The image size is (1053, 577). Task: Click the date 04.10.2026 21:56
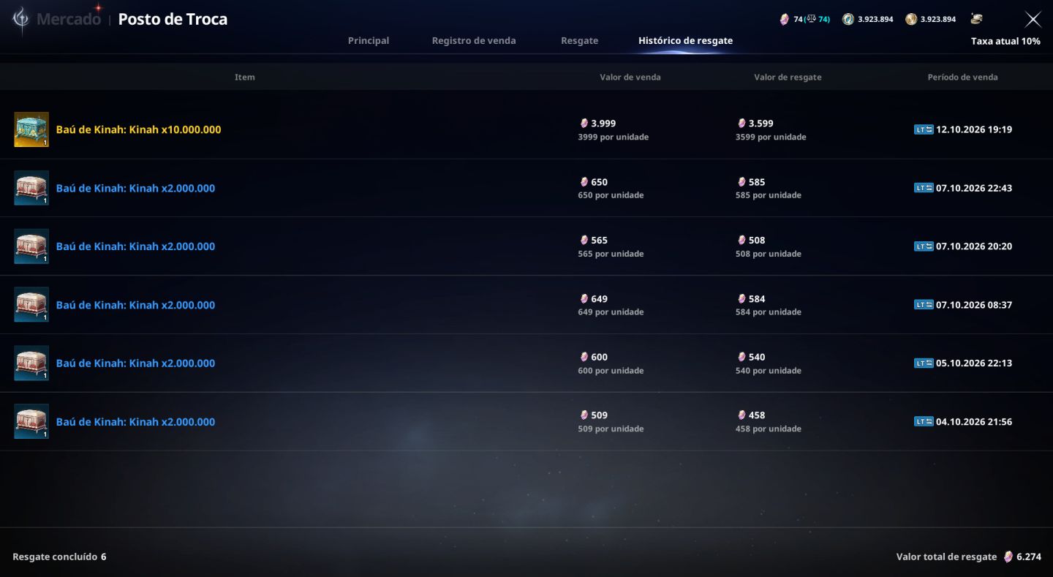tap(974, 422)
